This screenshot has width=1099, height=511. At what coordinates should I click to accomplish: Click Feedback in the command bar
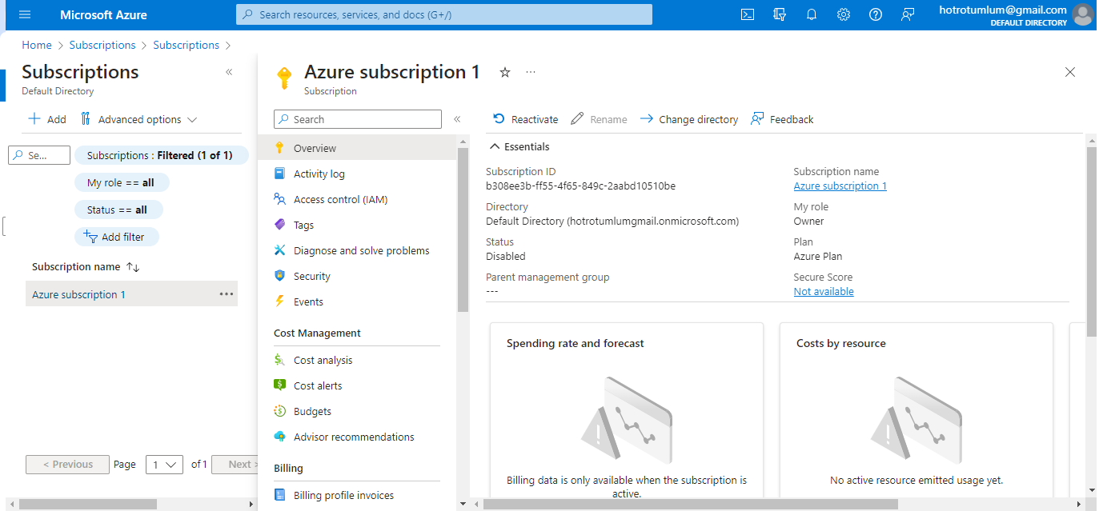pos(782,119)
